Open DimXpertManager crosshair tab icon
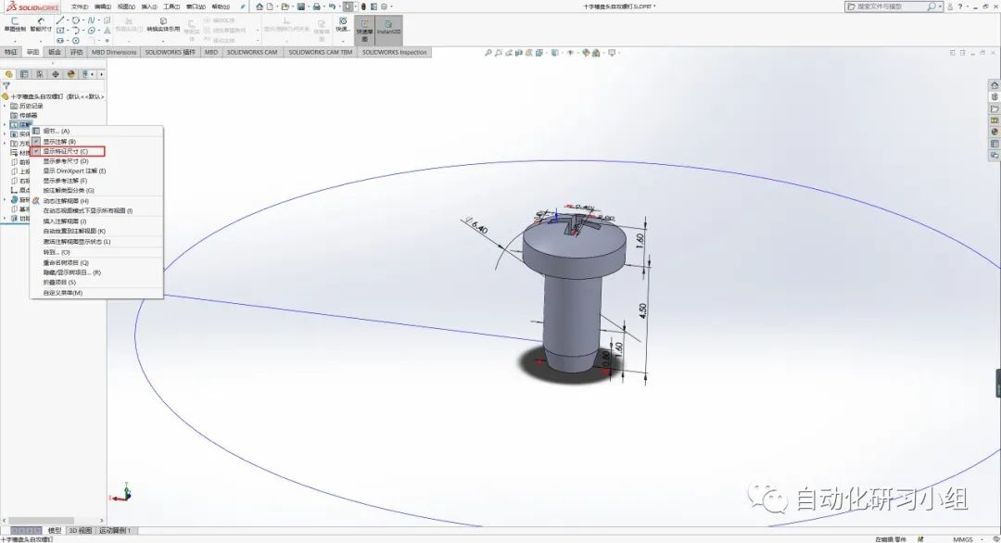Screen dimensions: 1001x543 pos(56,74)
